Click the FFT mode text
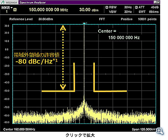The image size is (168, 140). (x=102, y=19)
